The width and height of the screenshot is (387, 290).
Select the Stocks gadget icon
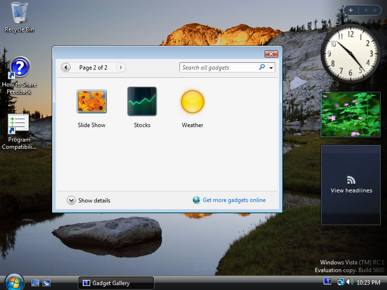click(142, 101)
